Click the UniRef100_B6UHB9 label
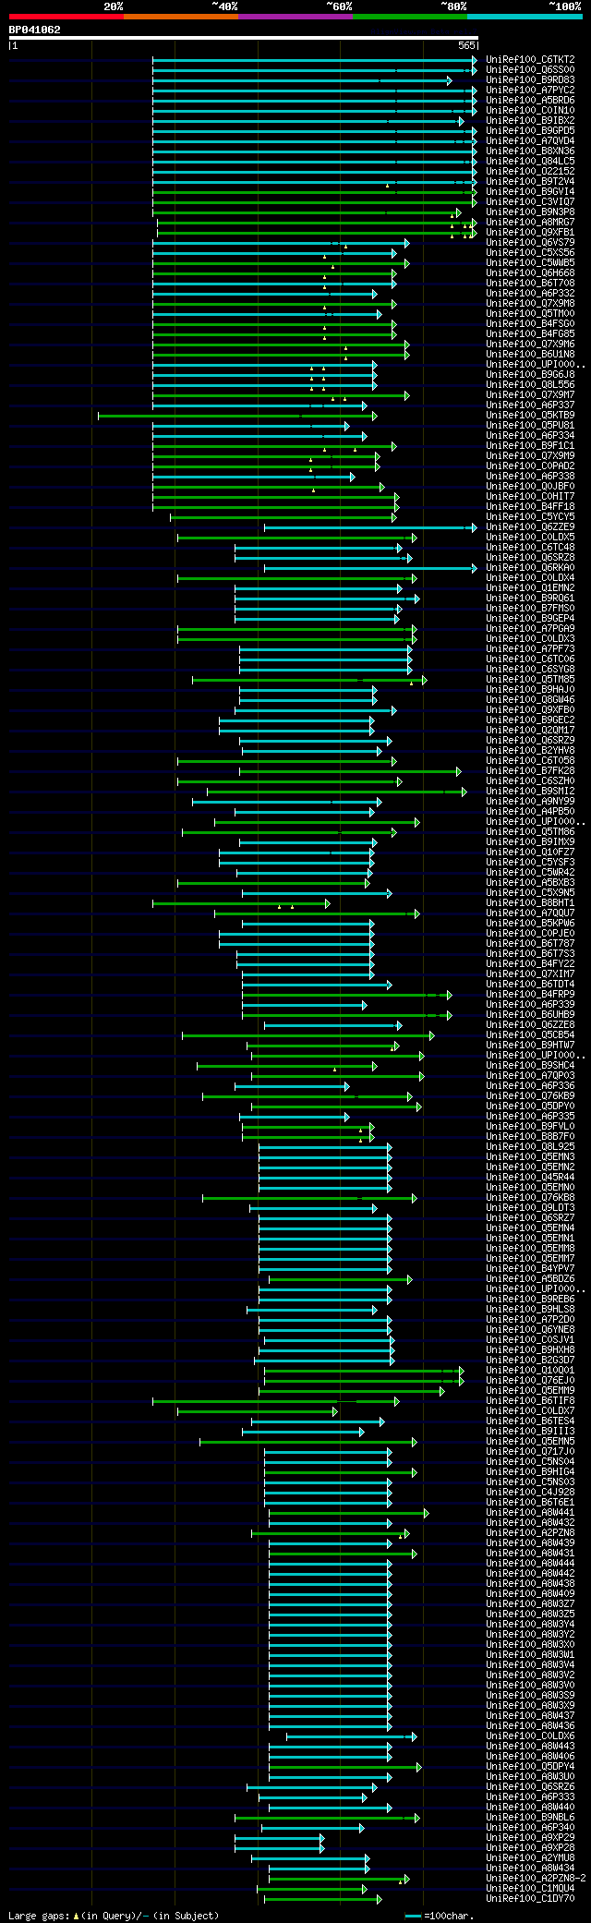591x1923 pixels. pyautogui.click(x=530, y=1014)
